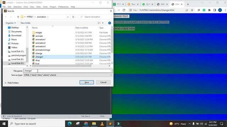Image resolution: width=227 pixels, height=127 pixels.
Task: Click the Up one level arrow icon
Action: 18,17
